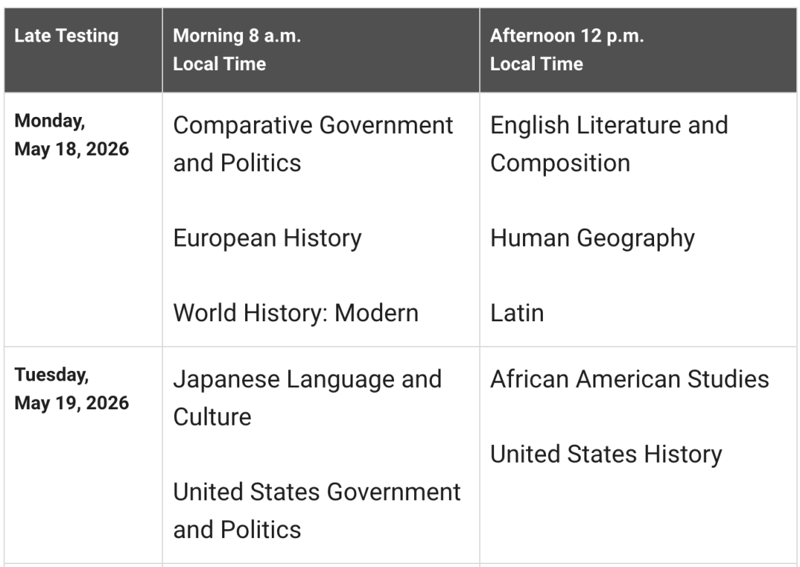
Task: Select Human Geography in the afternoon column
Action: (593, 238)
